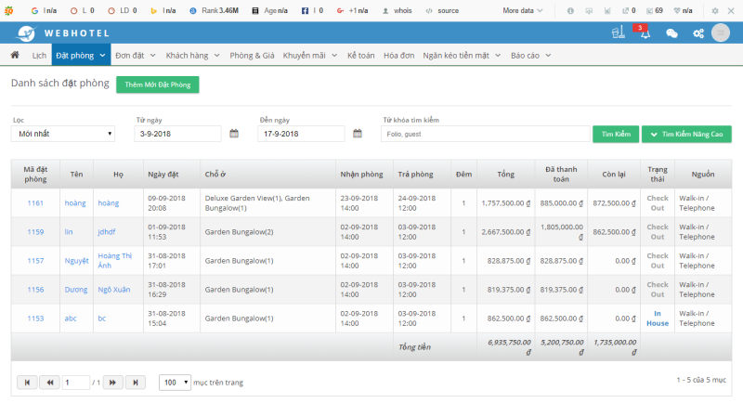Click the SEO toolbar Google+ icon
This screenshot has width=743, height=416.
click(x=340, y=10)
